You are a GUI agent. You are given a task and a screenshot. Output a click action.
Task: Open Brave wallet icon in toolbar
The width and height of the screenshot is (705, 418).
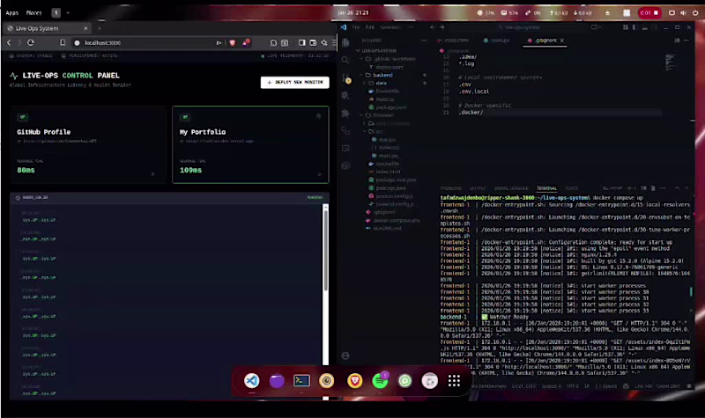coord(313,42)
